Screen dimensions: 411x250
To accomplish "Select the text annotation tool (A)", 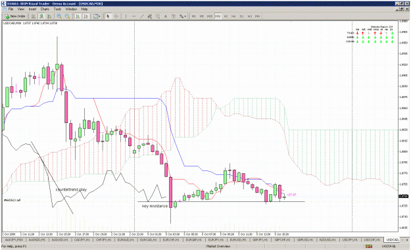I will 166,16.
